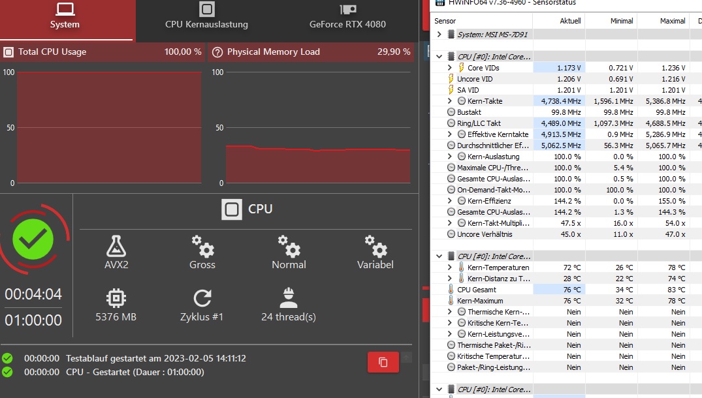
Task: Click the Aktuell column header
Action: point(559,21)
